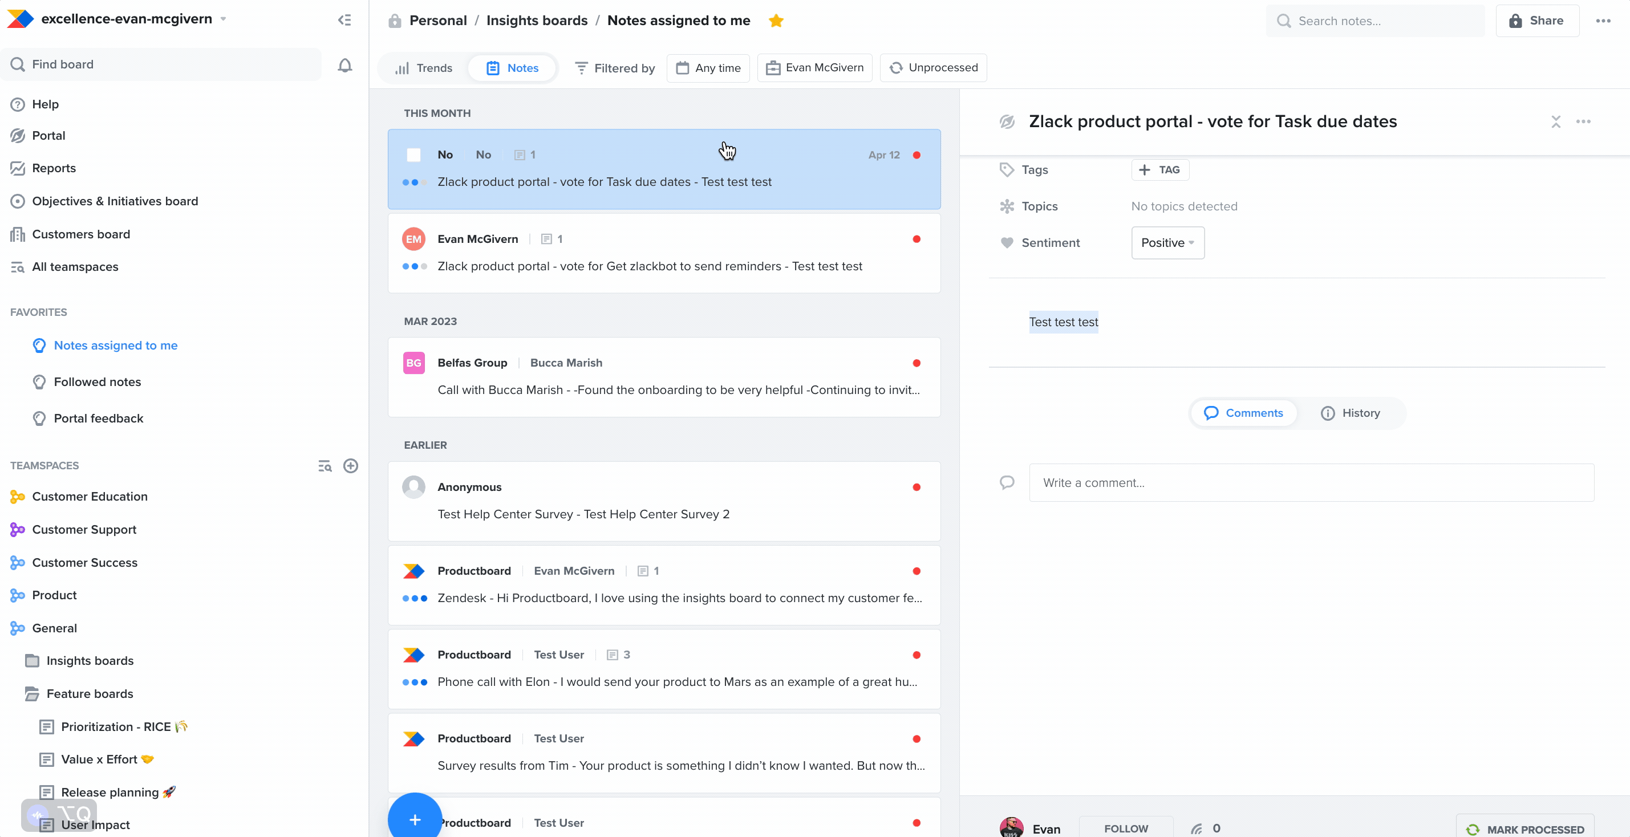
Task: Open Followed notes favorite
Action: coord(87,382)
